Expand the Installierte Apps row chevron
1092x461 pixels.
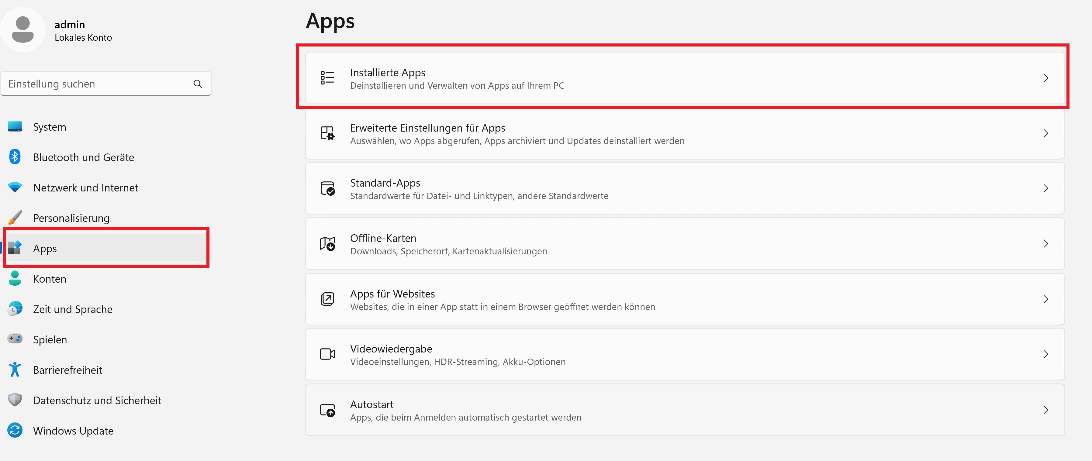click(1046, 78)
